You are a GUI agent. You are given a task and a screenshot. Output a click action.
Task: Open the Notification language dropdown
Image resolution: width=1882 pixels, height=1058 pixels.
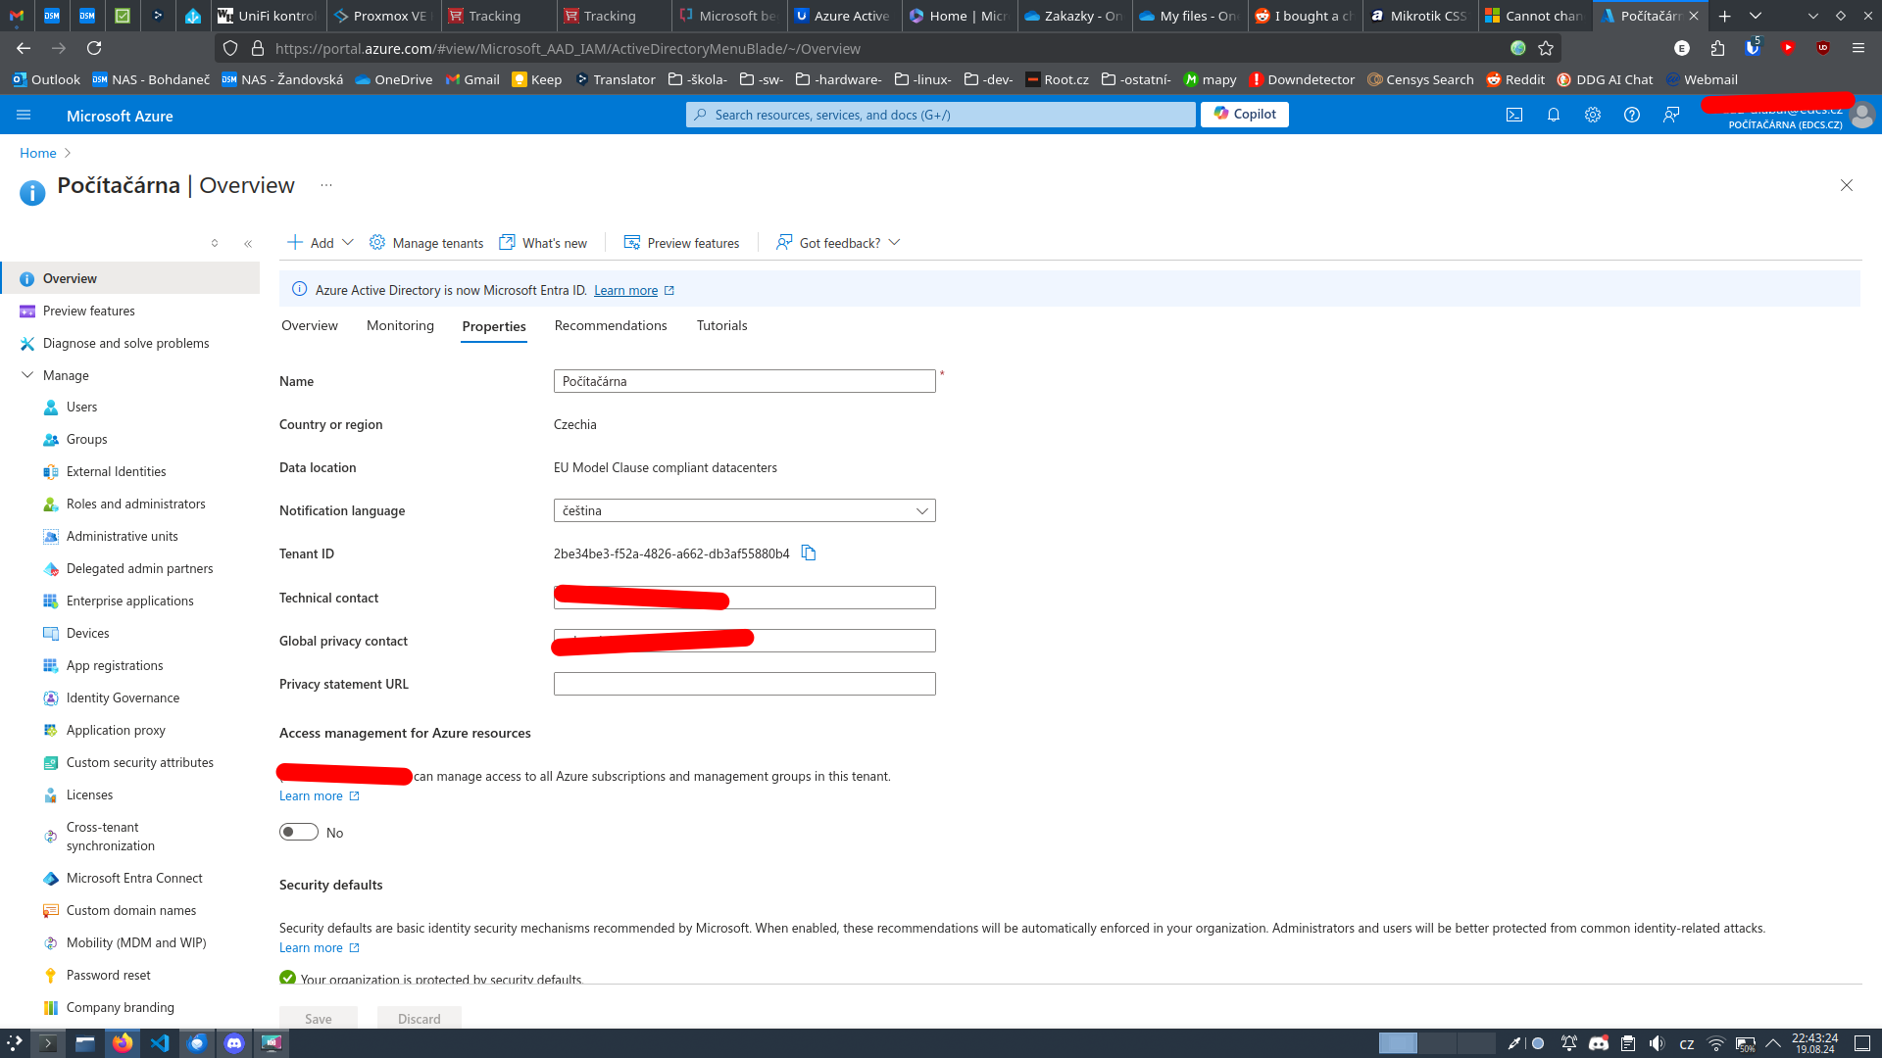click(x=744, y=510)
